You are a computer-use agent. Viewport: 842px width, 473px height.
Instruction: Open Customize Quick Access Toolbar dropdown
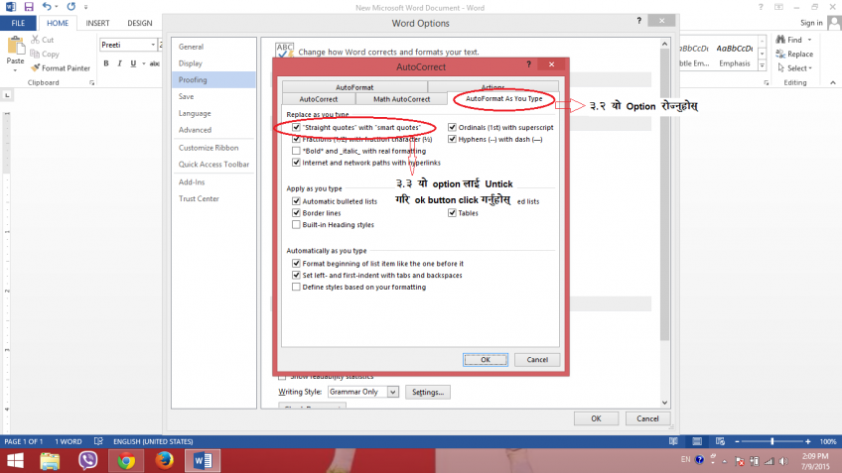point(86,7)
